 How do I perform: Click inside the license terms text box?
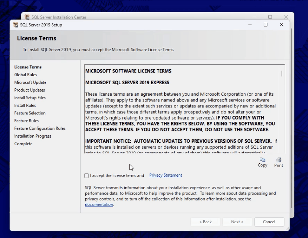click(x=180, y=110)
